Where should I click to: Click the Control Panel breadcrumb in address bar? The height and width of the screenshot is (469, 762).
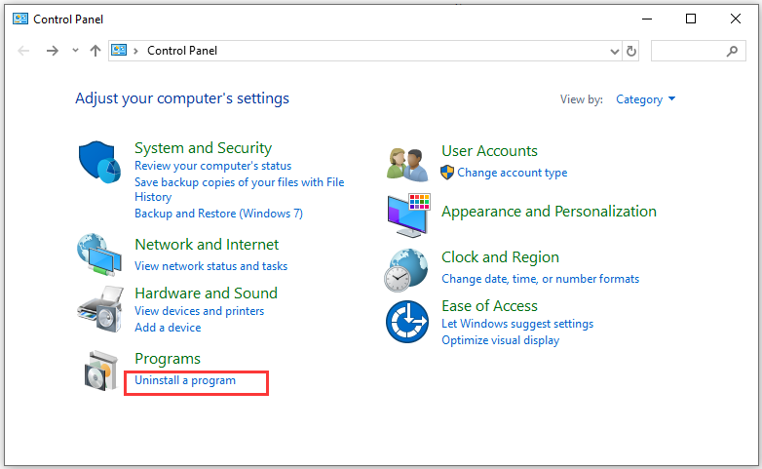182,51
